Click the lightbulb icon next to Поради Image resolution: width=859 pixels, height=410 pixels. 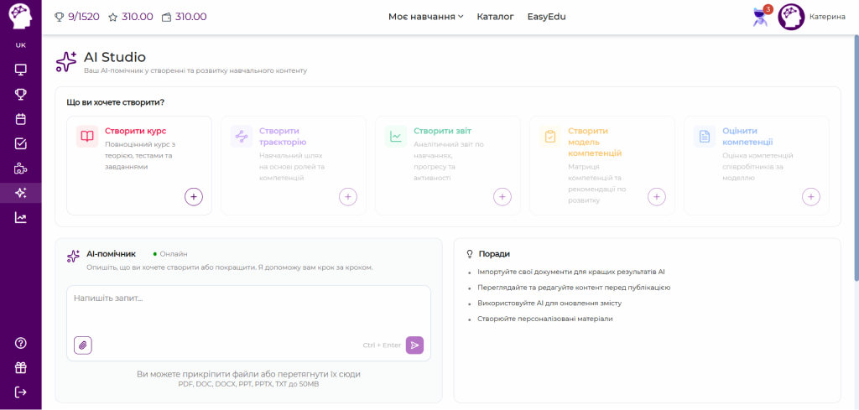point(469,254)
